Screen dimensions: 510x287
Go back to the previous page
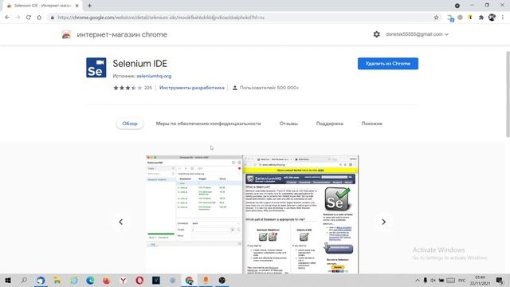click(7, 18)
